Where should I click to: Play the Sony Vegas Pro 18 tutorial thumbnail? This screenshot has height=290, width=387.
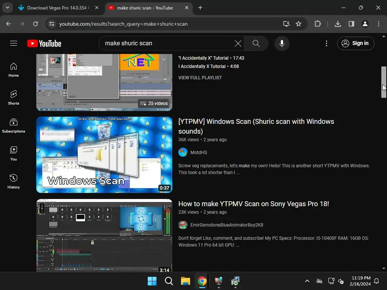point(104,235)
